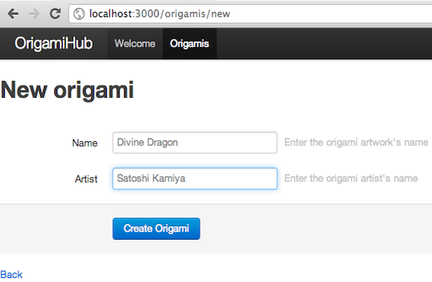This screenshot has width=432, height=282.
Task: Click the browser back arrow
Action: [x=13, y=13]
